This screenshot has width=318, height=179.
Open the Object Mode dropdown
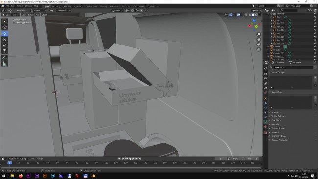pos(11,15)
